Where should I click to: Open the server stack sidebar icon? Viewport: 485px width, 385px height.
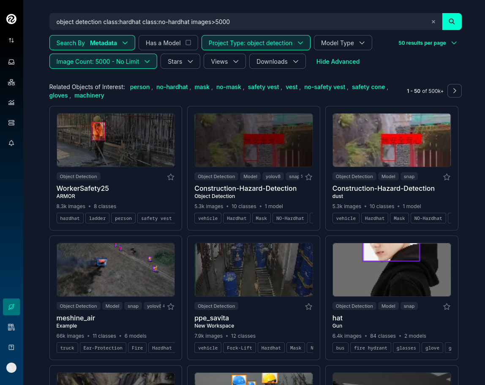coord(11,123)
